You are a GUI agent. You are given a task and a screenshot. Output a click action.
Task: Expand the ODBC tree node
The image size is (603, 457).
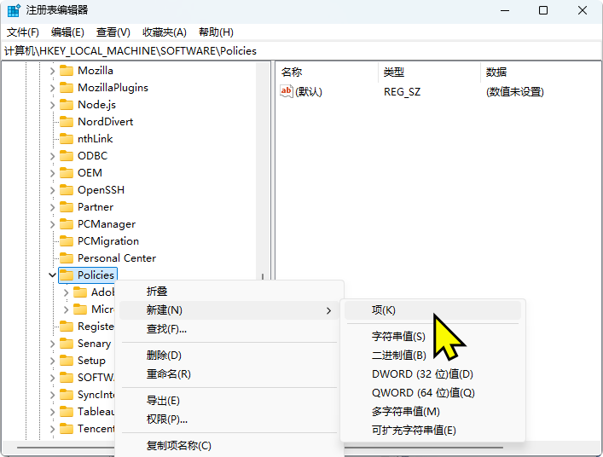pos(53,156)
